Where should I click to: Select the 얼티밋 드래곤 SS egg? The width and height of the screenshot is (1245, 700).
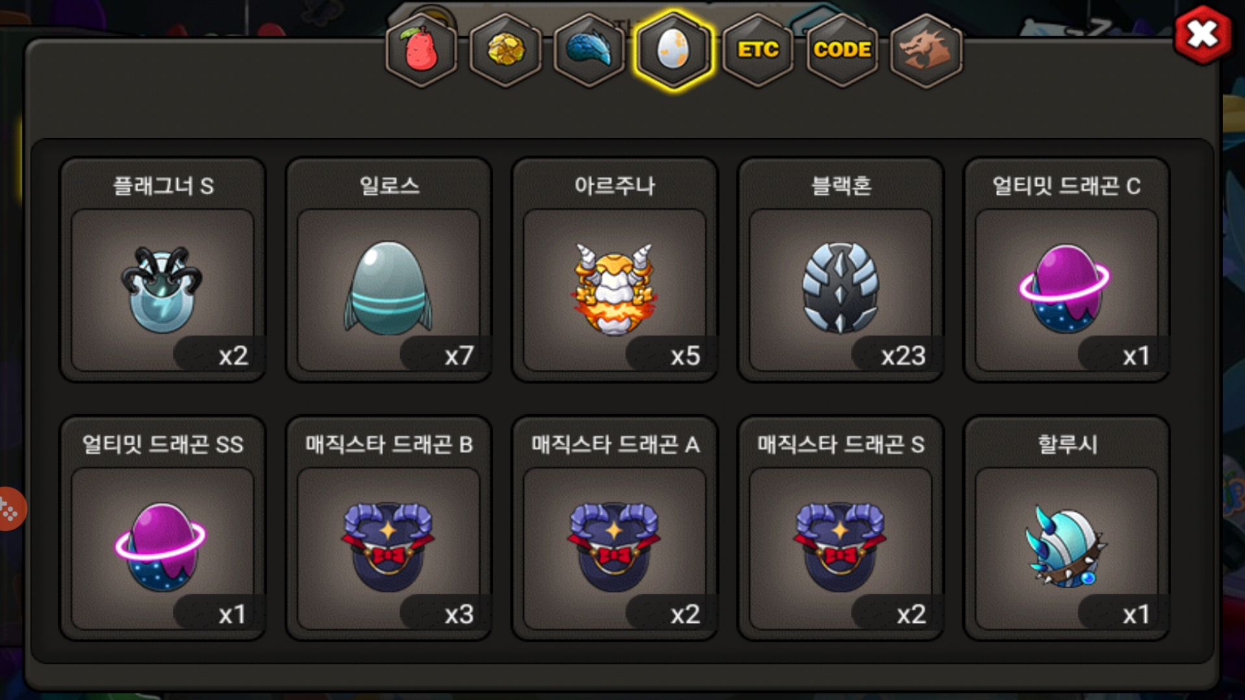tap(163, 528)
